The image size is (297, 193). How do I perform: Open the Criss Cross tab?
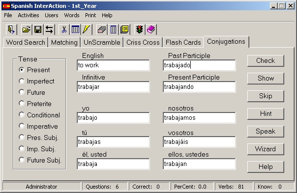pyautogui.click(x=143, y=42)
